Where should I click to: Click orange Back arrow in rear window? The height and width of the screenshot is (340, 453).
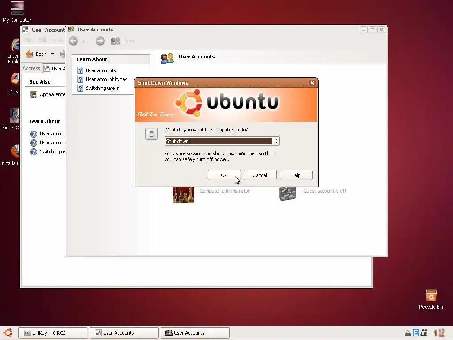[29, 54]
